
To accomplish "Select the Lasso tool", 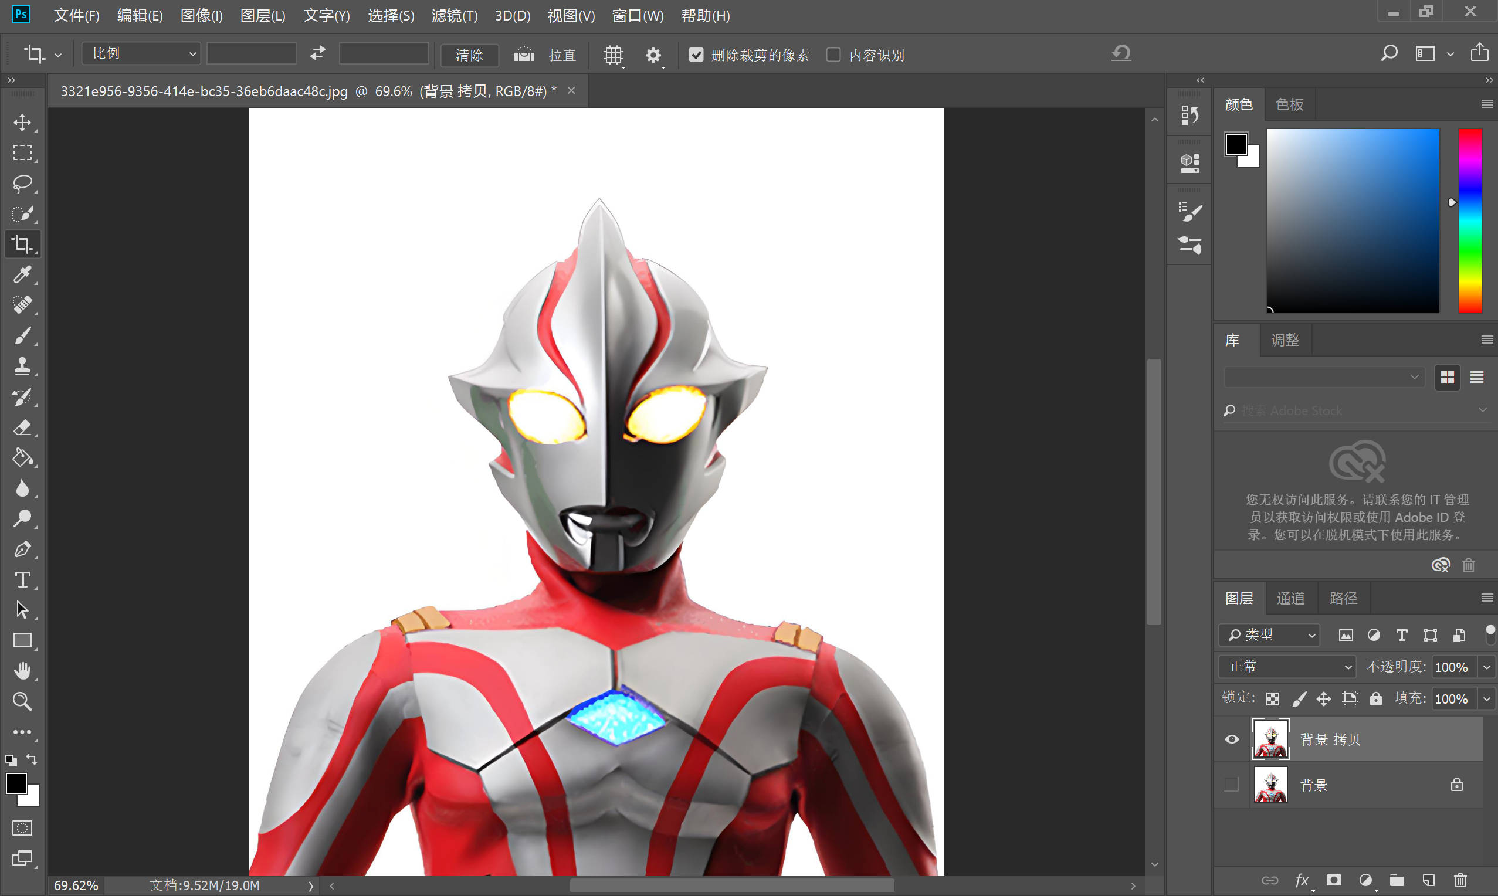I will [22, 184].
